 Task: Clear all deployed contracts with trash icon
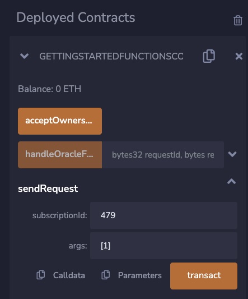238,20
